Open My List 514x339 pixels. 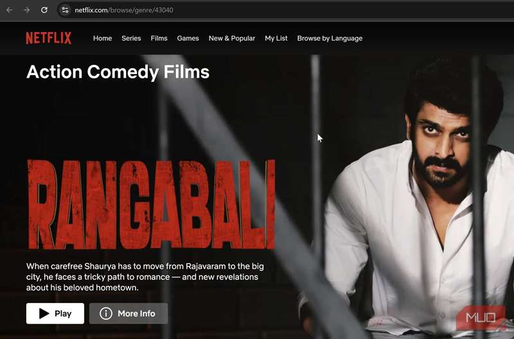click(x=276, y=39)
